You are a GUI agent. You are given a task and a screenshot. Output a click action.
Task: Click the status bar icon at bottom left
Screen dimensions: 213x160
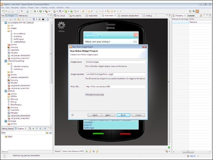[x=4, y=156]
